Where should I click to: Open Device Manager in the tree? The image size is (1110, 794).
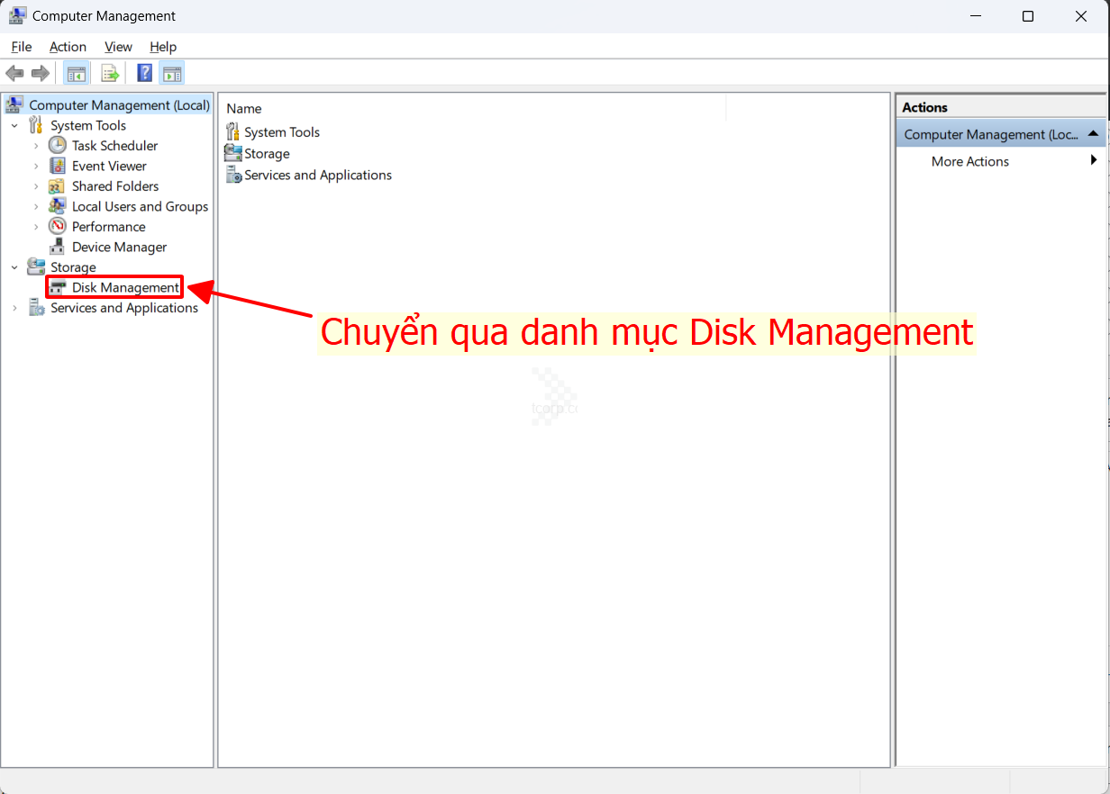(x=119, y=247)
